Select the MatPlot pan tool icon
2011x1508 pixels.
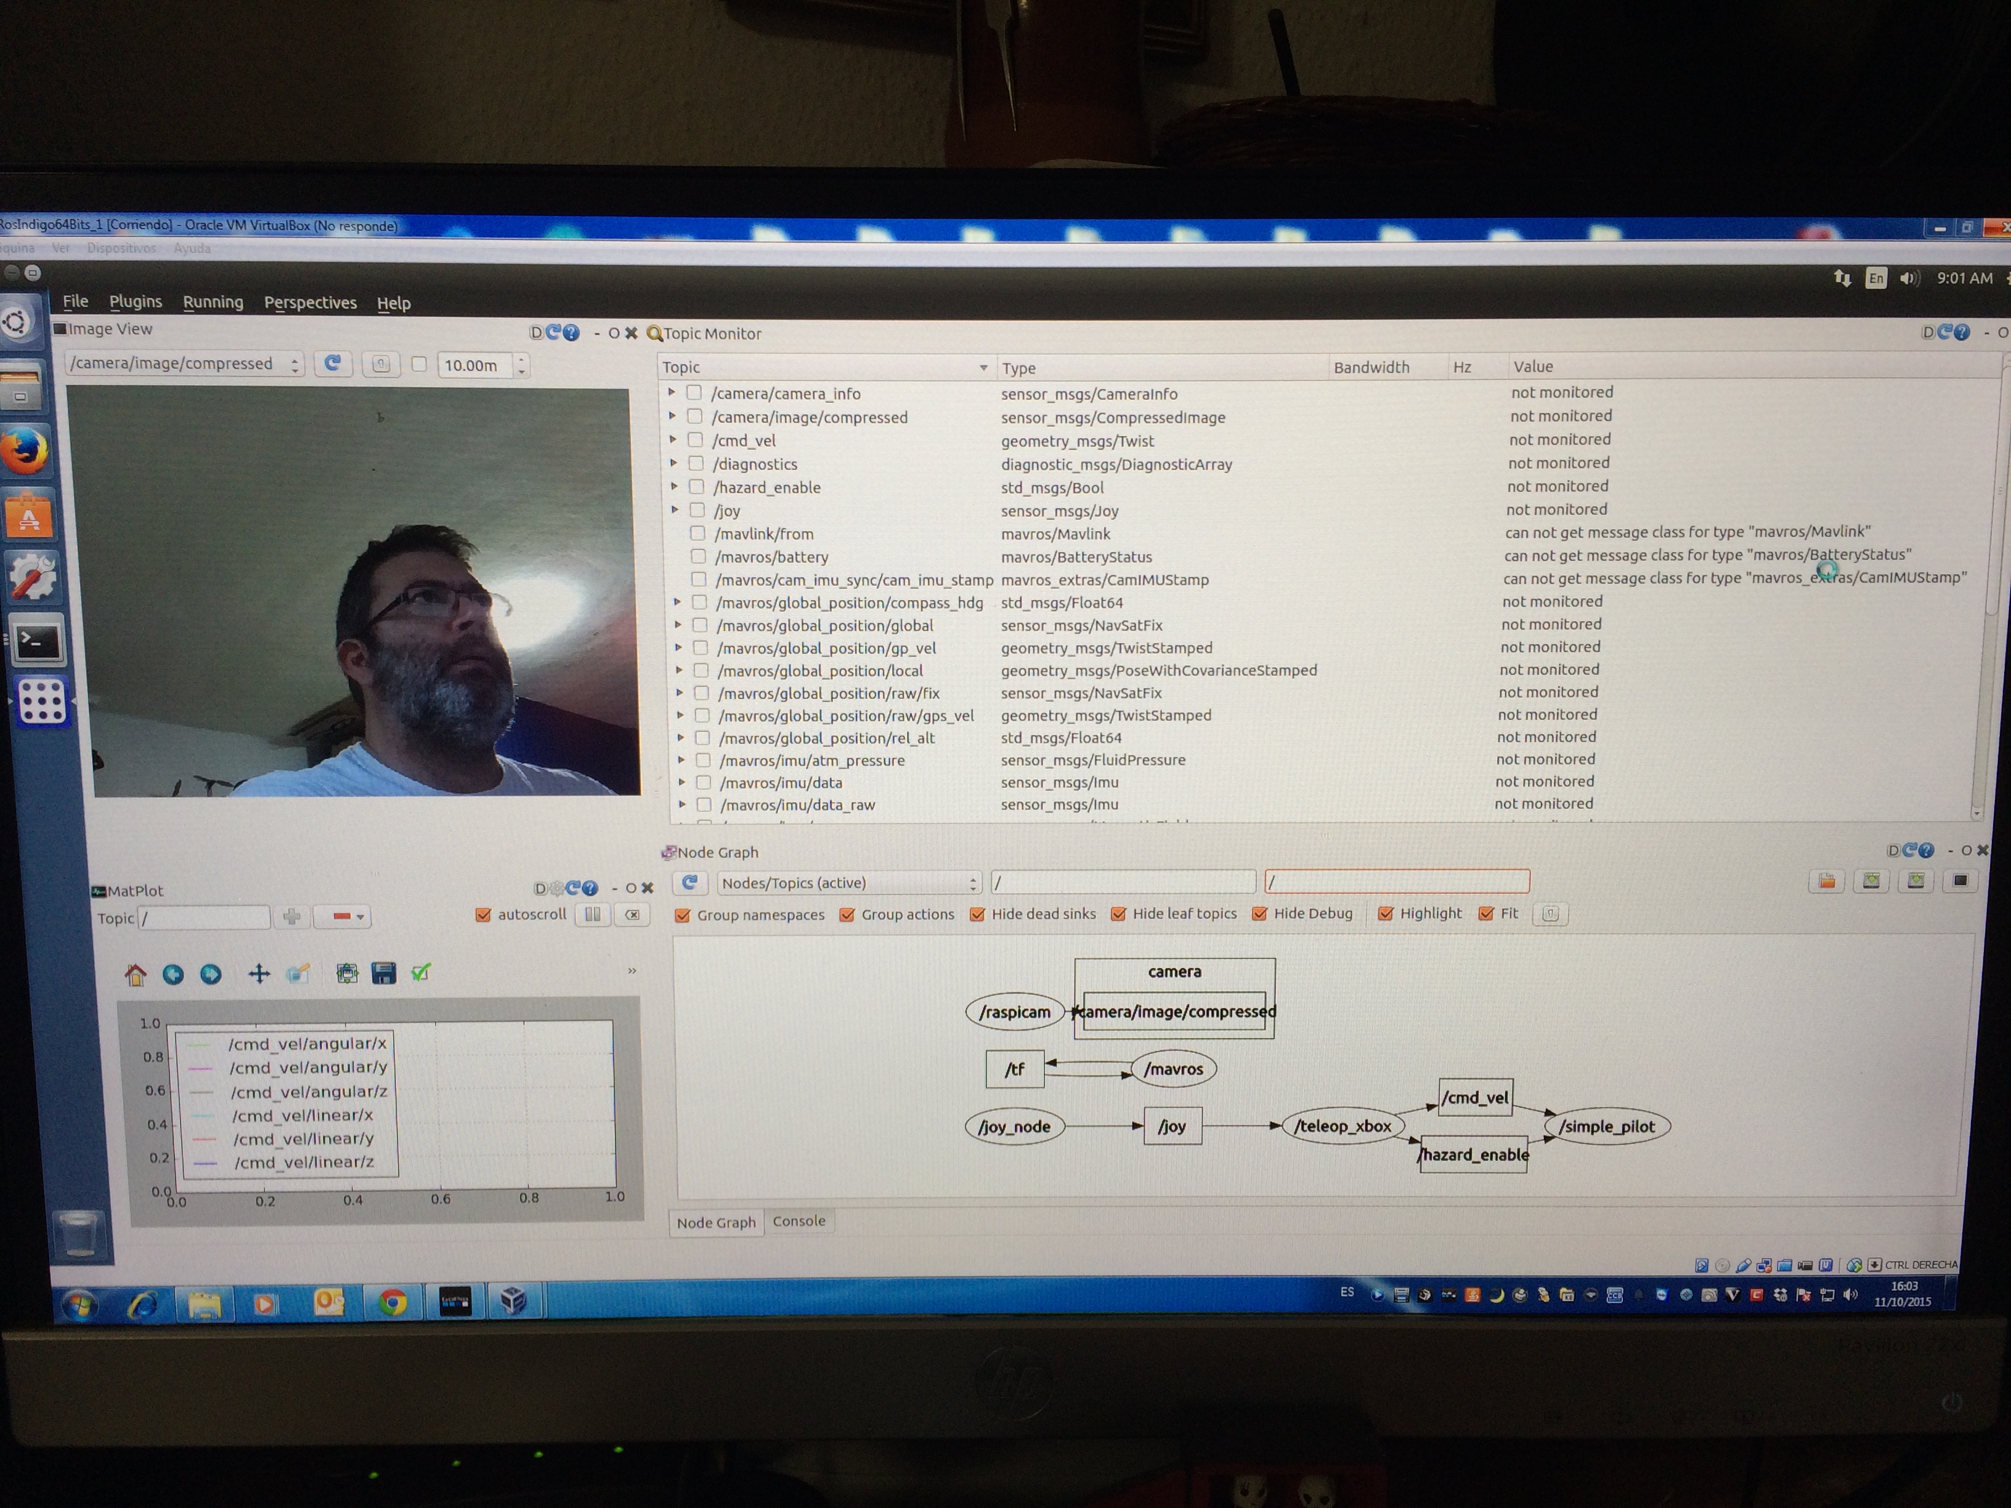pyautogui.click(x=259, y=973)
